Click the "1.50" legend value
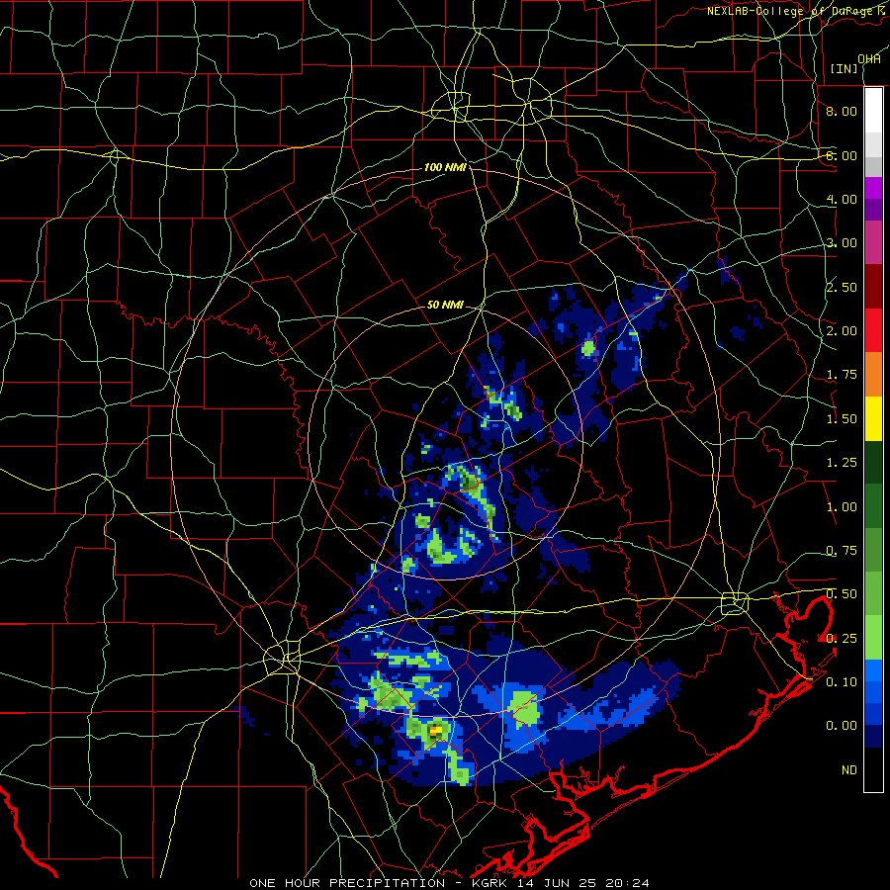This screenshot has width=890, height=890. pyautogui.click(x=842, y=419)
